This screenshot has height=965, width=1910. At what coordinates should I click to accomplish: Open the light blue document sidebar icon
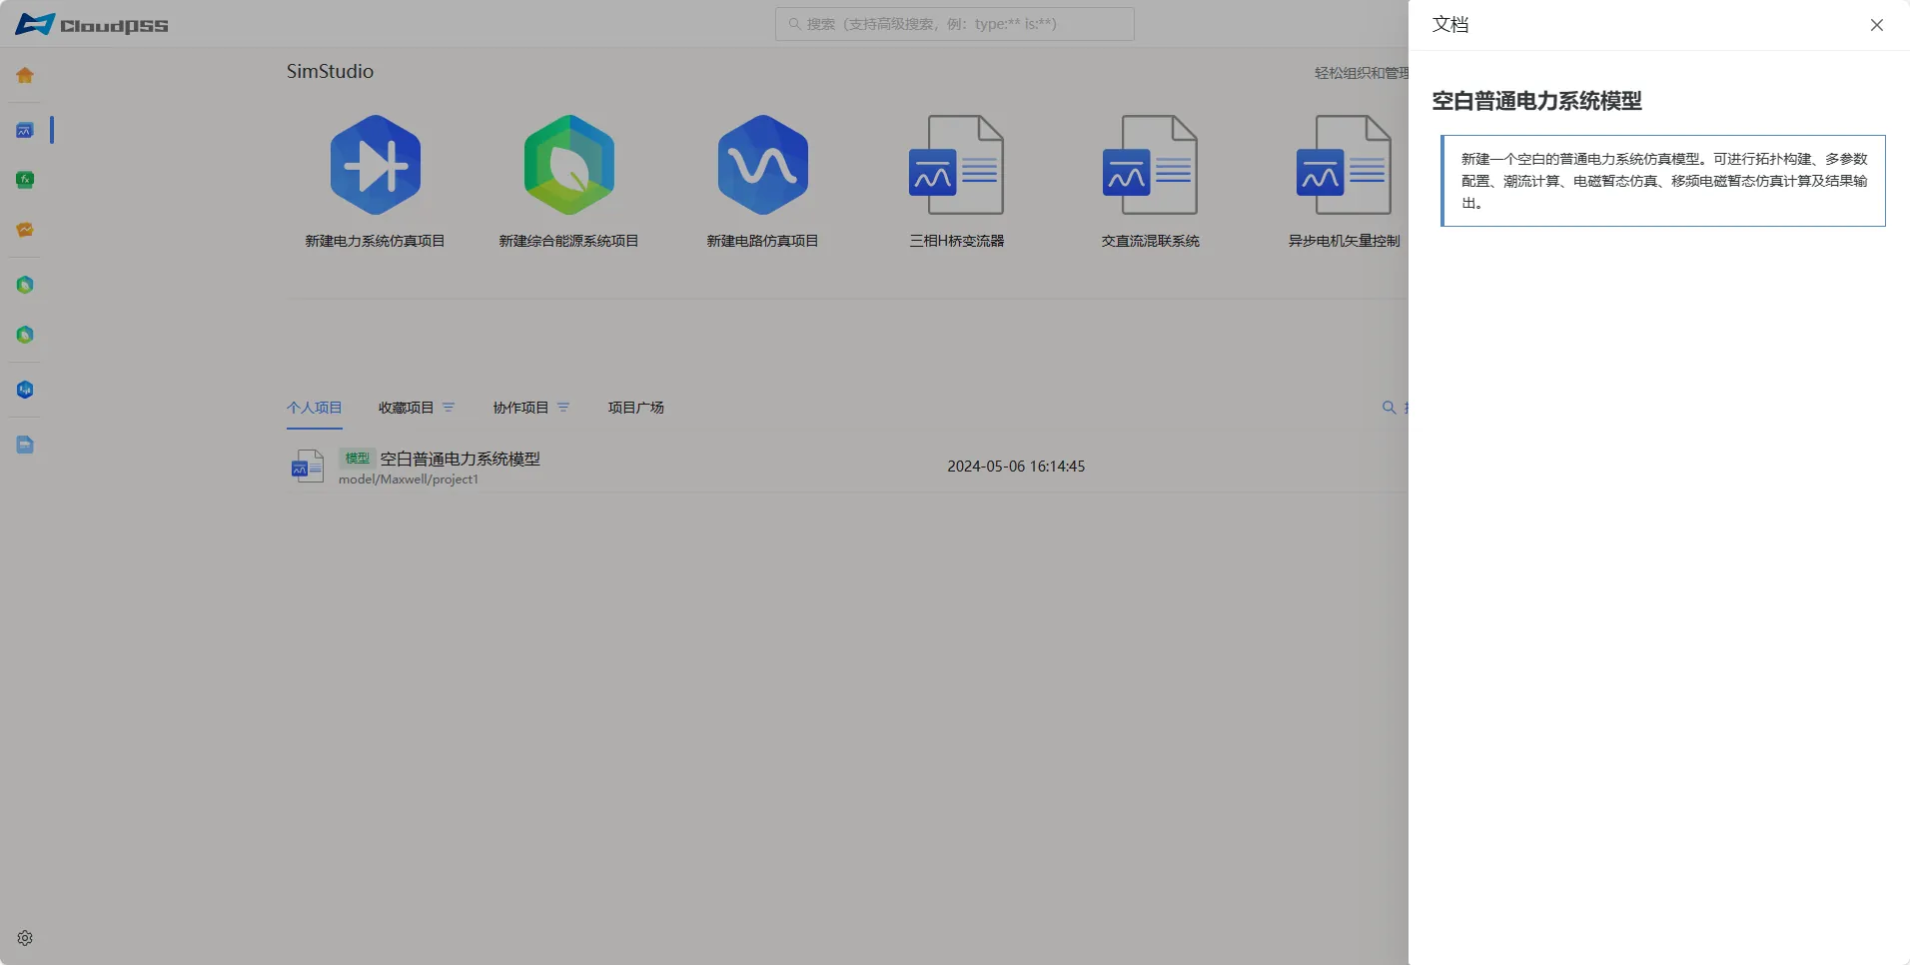25,445
